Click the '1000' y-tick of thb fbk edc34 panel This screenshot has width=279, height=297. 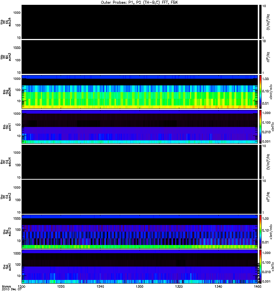pos(17,79)
